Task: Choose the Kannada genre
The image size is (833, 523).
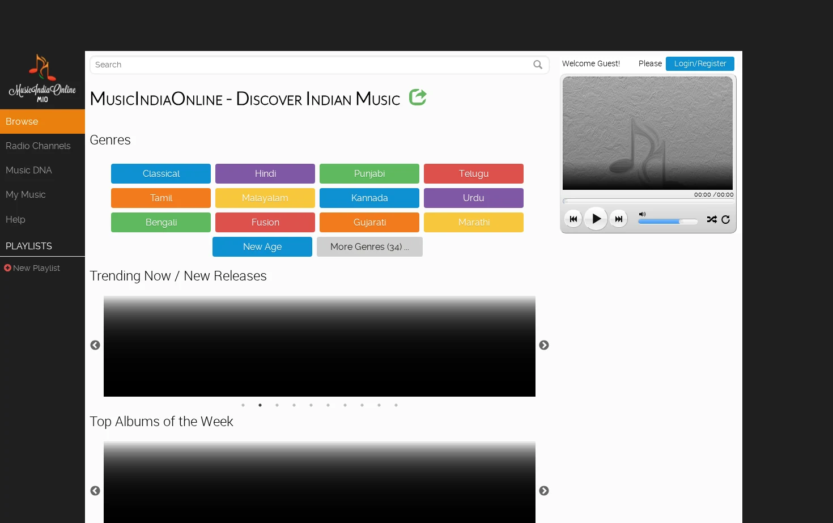Action: (369, 198)
